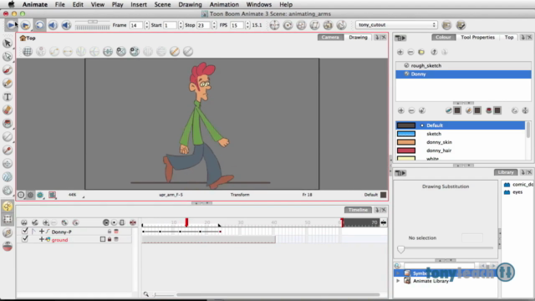Click the Frame number input field

(136, 25)
